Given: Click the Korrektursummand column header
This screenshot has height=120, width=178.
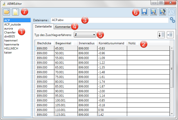Looking at the screenshot, I should [x=112, y=43].
